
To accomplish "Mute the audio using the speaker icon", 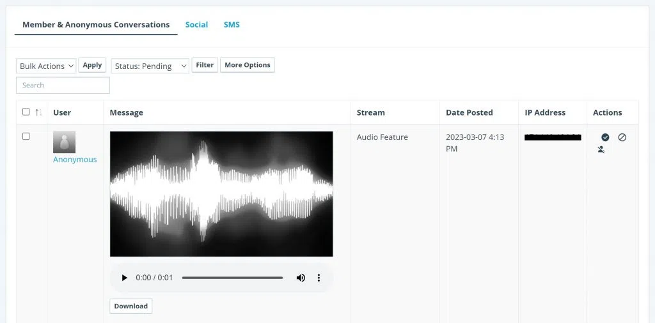I will point(301,278).
